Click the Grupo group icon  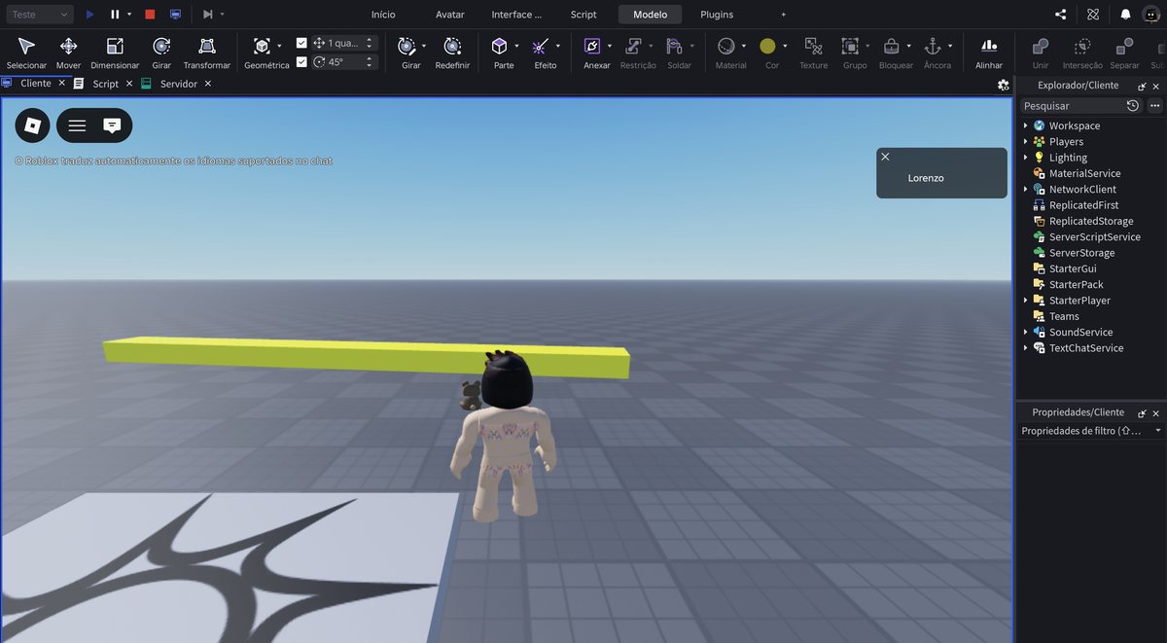pyautogui.click(x=850, y=46)
